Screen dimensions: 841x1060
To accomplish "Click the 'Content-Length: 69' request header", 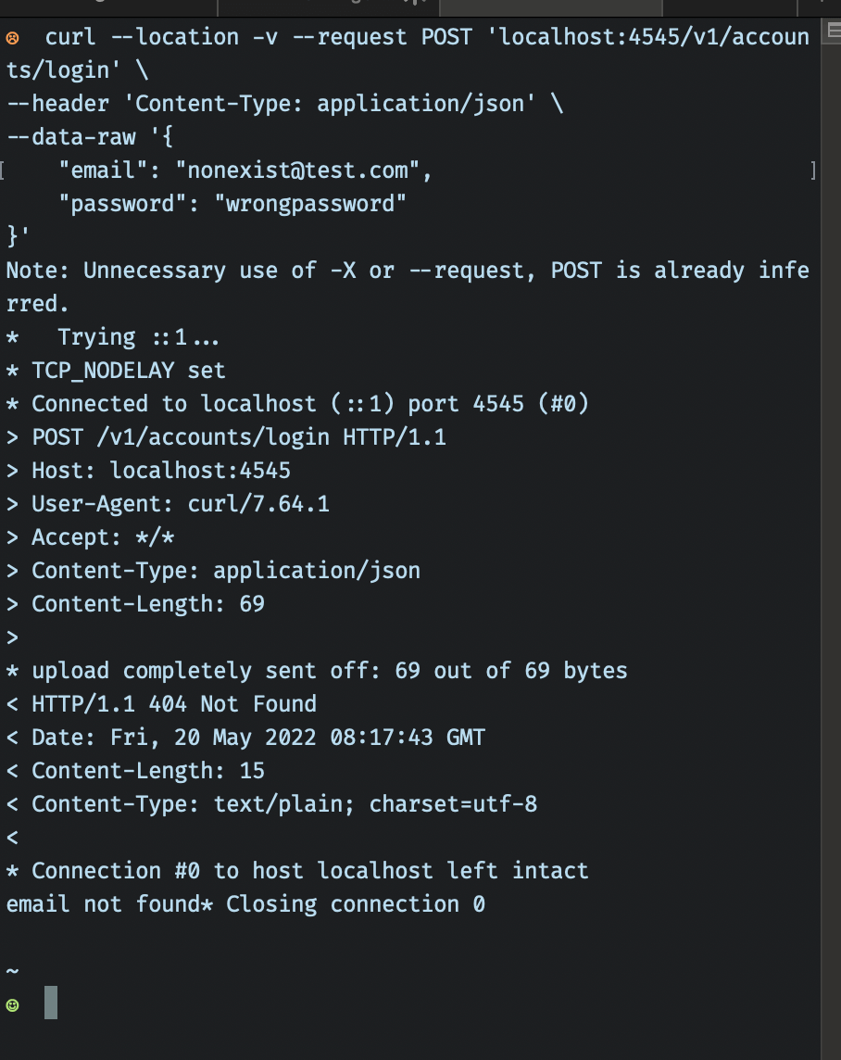I will 148,604.
